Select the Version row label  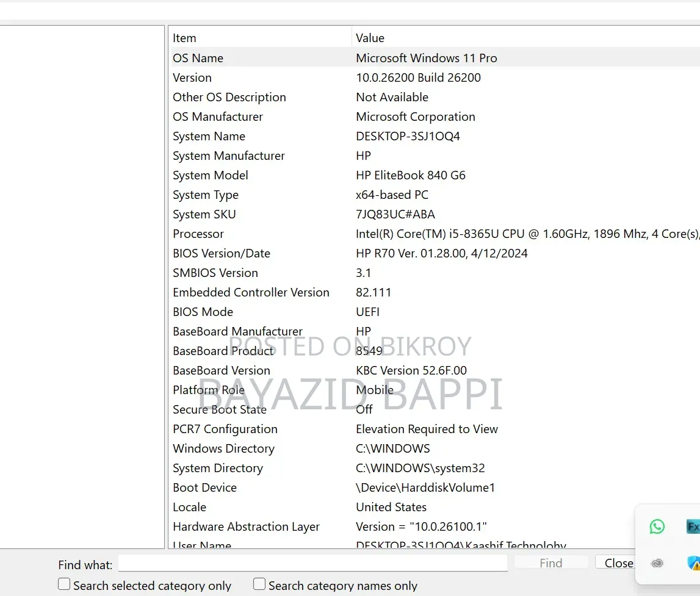coord(192,77)
